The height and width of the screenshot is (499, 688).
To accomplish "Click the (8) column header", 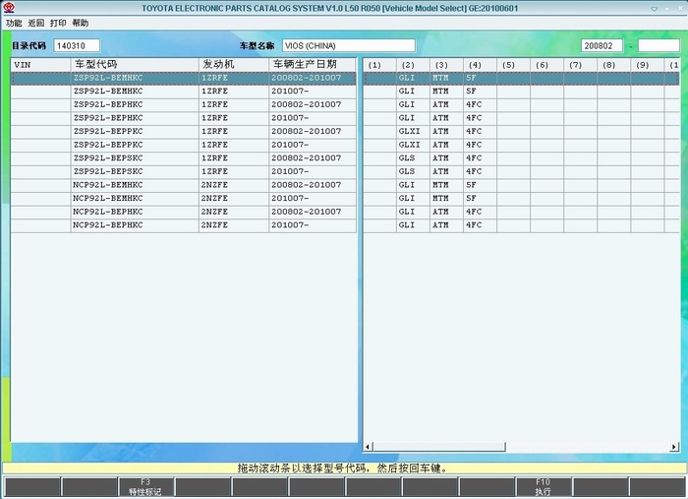I will 614,65.
